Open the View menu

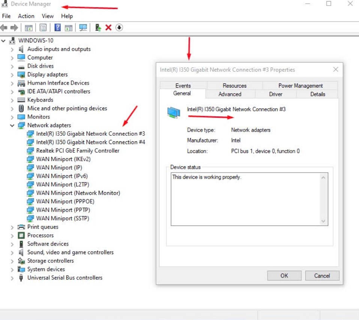(48, 16)
